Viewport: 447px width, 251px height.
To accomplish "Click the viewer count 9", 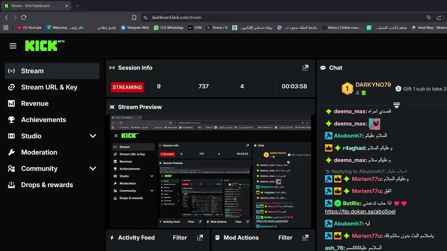I will [159, 86].
